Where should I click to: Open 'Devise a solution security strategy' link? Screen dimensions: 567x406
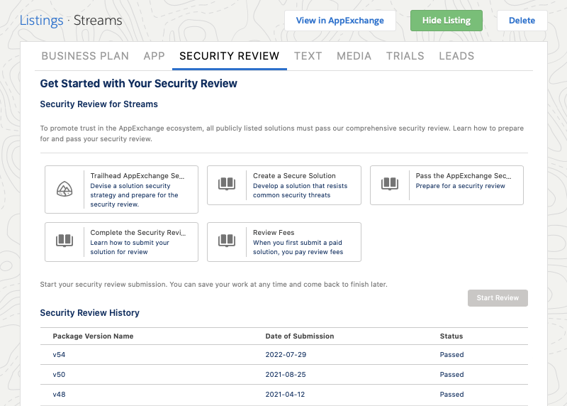pyautogui.click(x=134, y=195)
